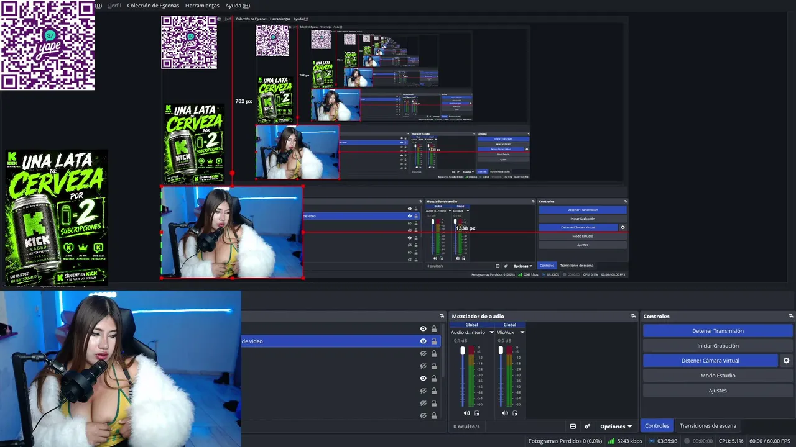Open the Mic/Aux channel dropdown arrow
796x447 pixels.
[x=522, y=333]
